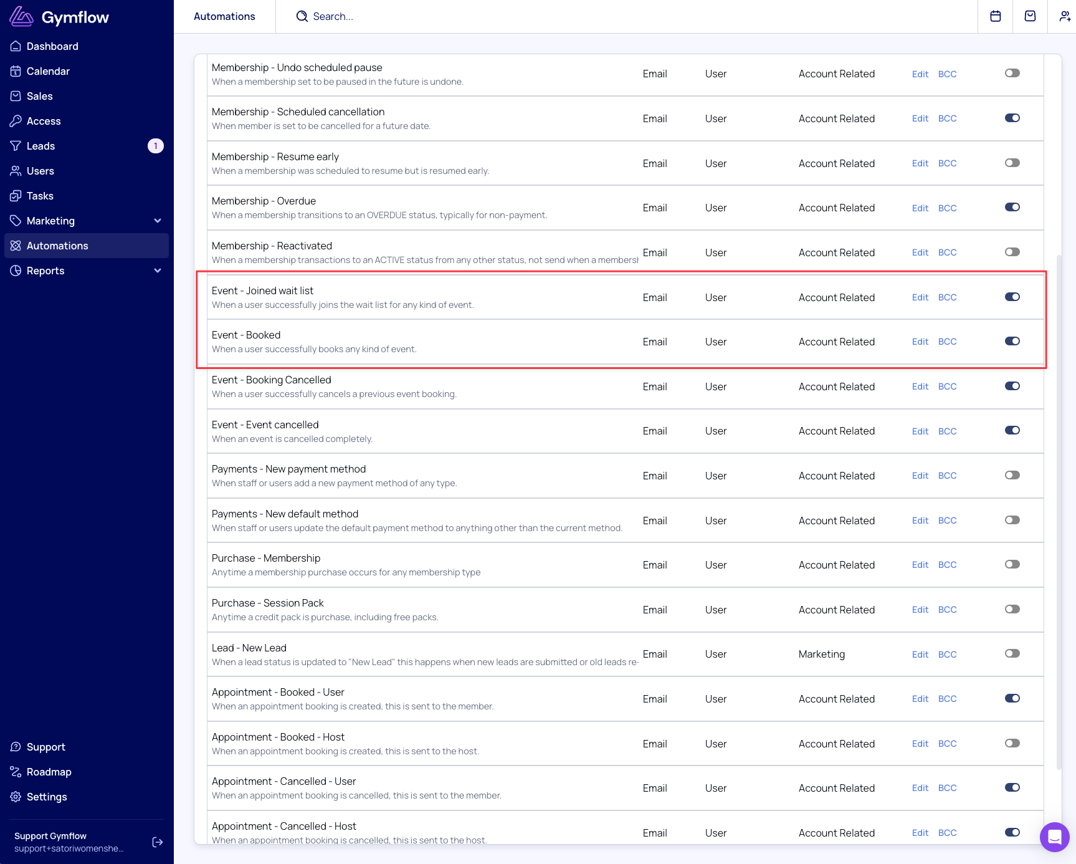Click the Search input field

point(333,16)
